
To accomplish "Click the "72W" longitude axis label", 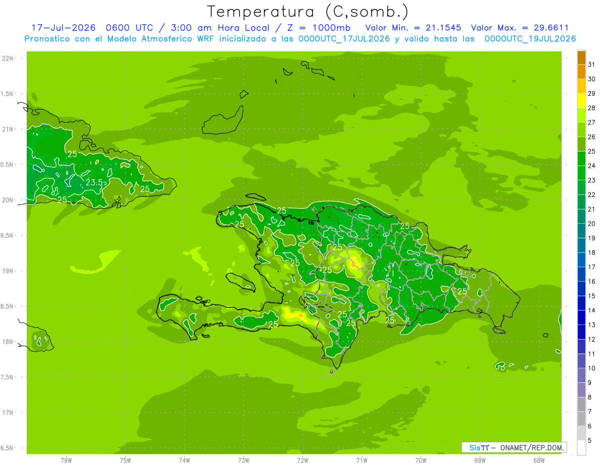I will point(302,460).
